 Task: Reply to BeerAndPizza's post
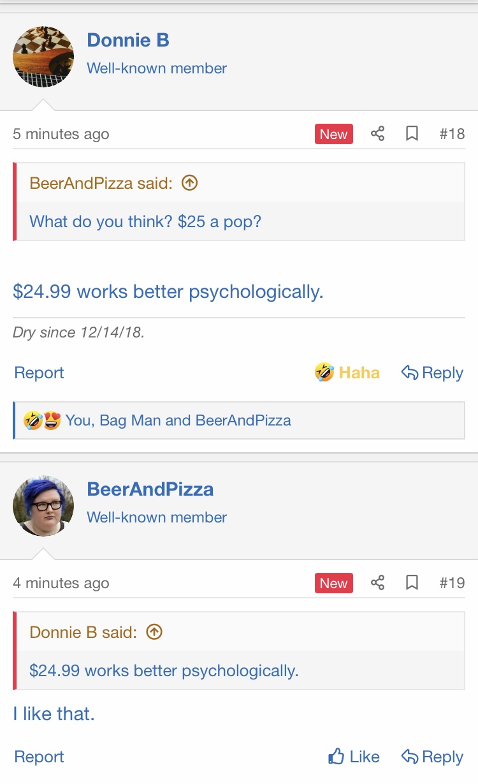pyautogui.click(x=432, y=757)
